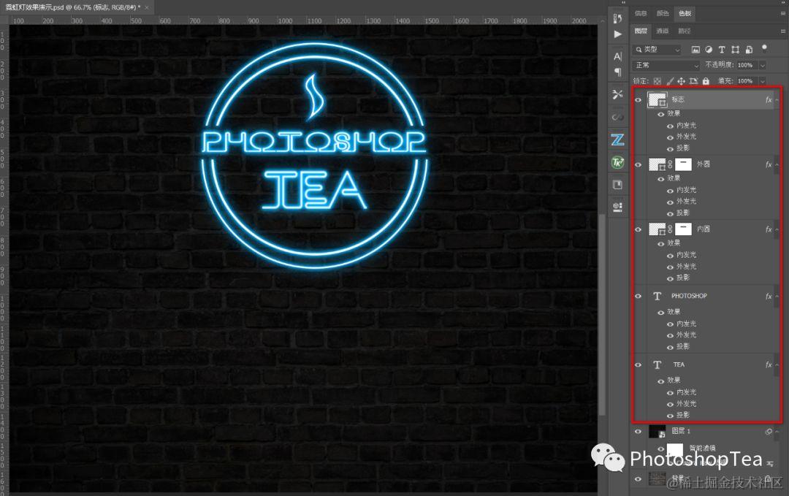Click the fill 100% value field

tap(746, 81)
